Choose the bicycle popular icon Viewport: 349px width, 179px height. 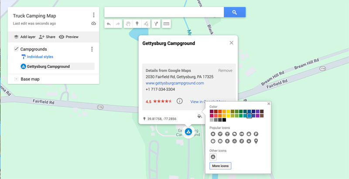[x=234, y=141]
